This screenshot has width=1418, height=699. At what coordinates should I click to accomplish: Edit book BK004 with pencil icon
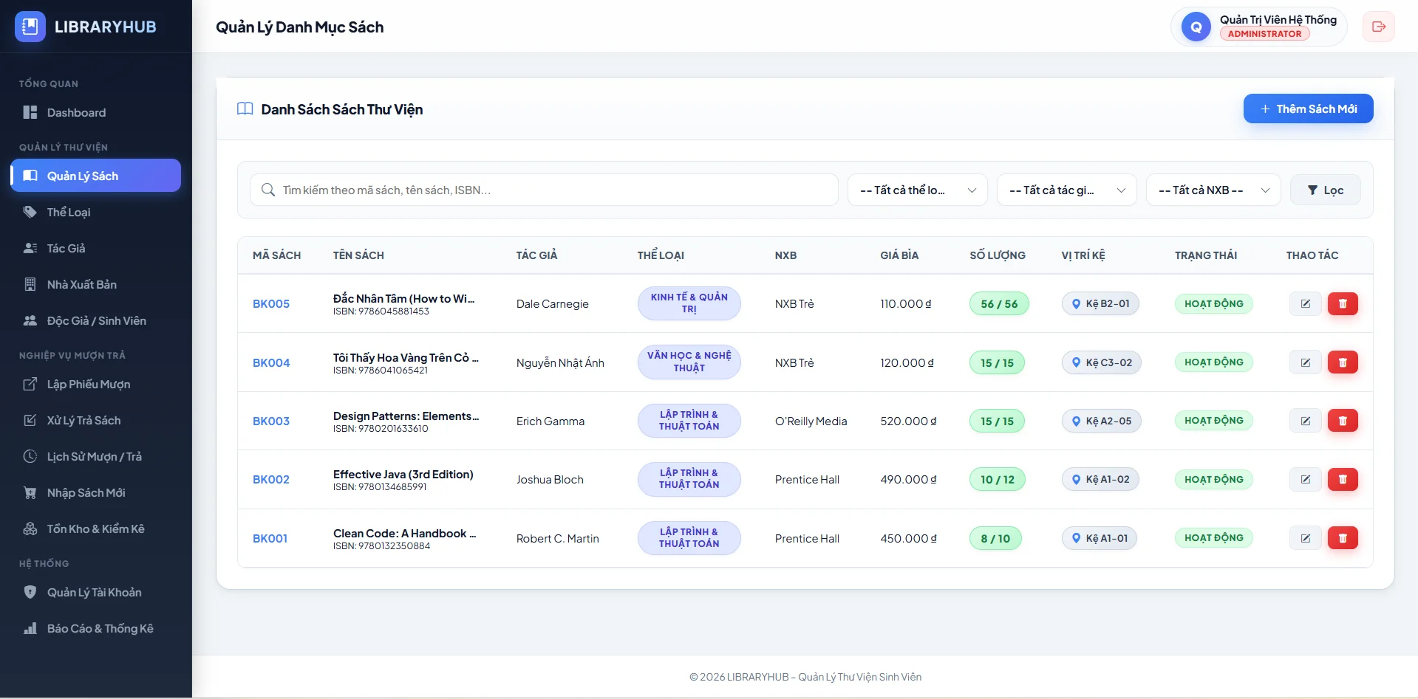1306,362
